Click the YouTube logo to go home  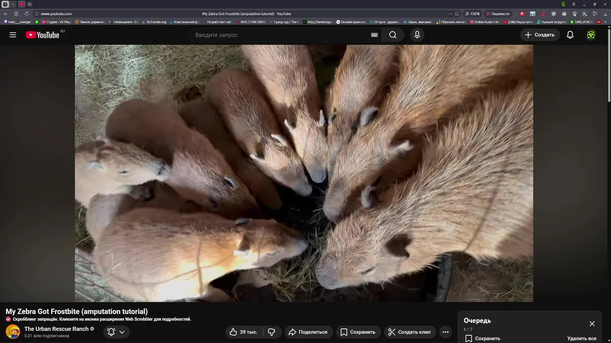point(42,35)
